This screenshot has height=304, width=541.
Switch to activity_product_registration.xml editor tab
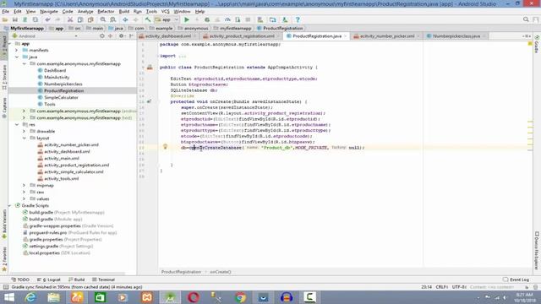(242, 35)
